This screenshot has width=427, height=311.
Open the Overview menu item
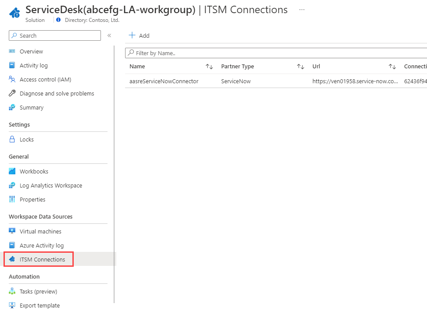(x=31, y=51)
